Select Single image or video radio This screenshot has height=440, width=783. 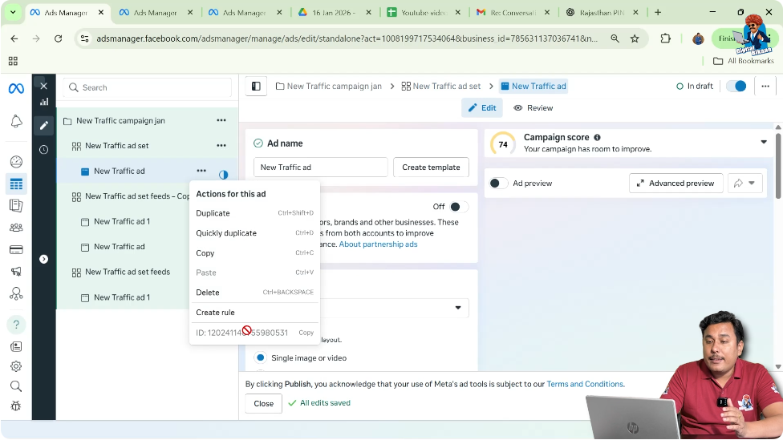(x=260, y=357)
